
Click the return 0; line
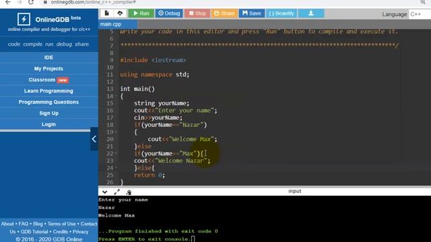[150, 175]
